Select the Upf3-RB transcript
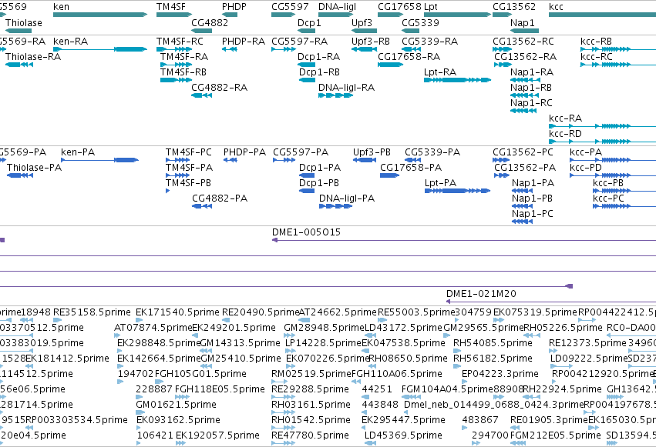 (x=364, y=49)
